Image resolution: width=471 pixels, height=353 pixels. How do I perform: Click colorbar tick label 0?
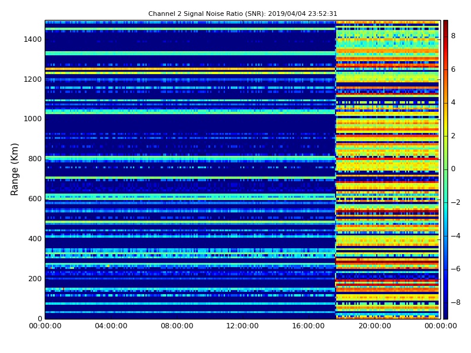[453, 169]
